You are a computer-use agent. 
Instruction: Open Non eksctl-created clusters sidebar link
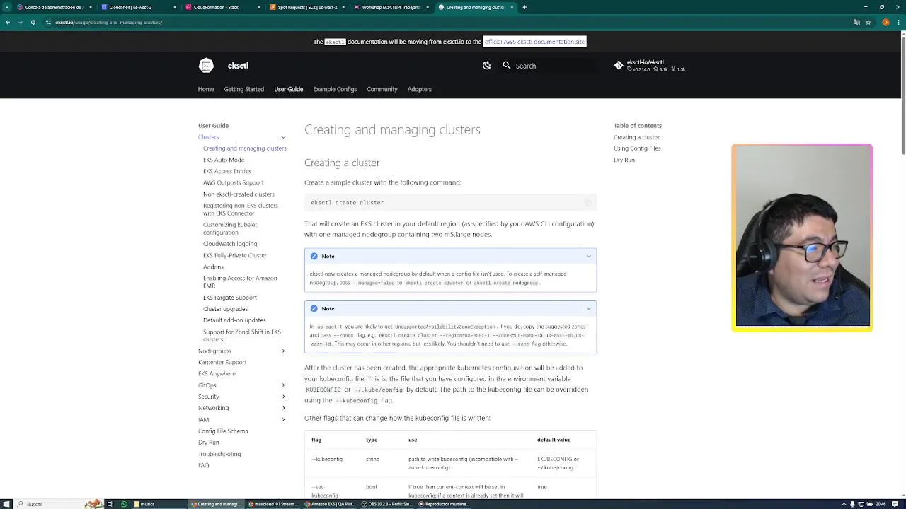(239, 194)
